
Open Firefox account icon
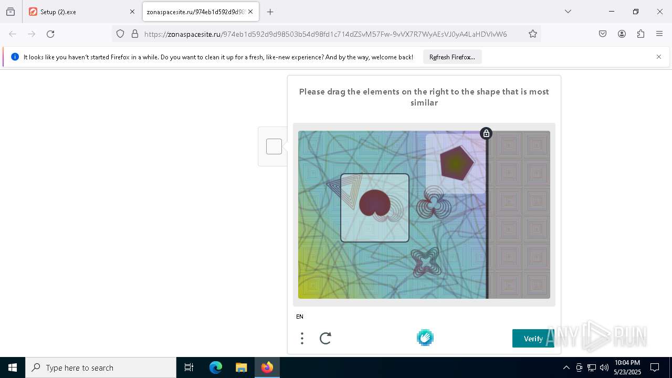coord(622,34)
